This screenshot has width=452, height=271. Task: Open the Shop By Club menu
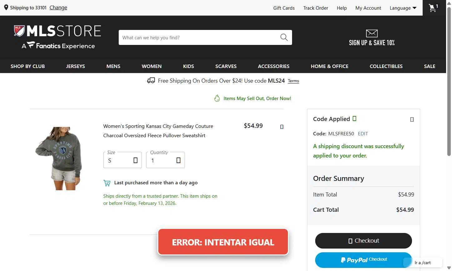tap(27, 66)
